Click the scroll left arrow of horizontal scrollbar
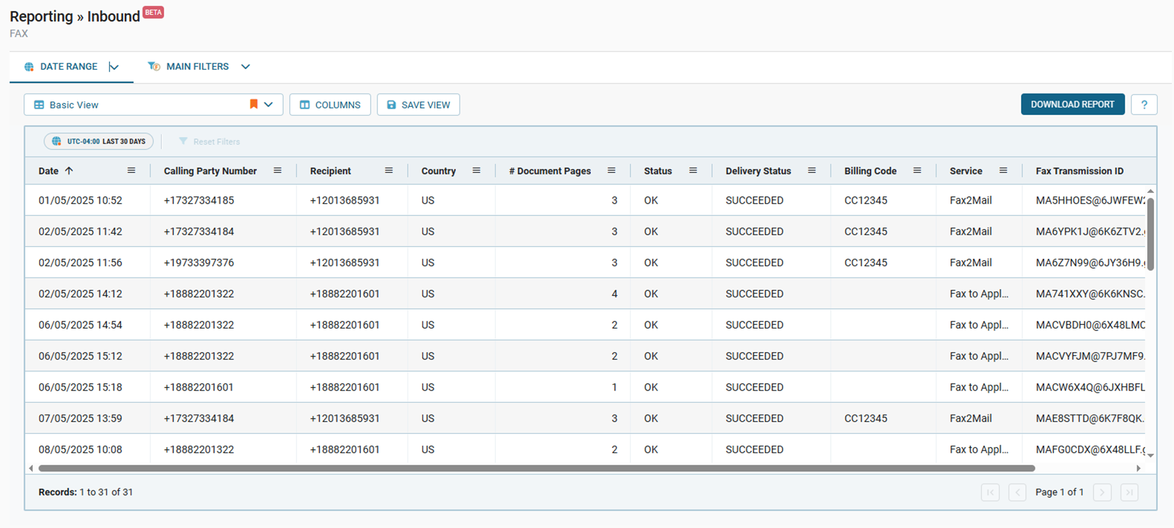Viewport: 1174px width, 528px height. [31, 469]
